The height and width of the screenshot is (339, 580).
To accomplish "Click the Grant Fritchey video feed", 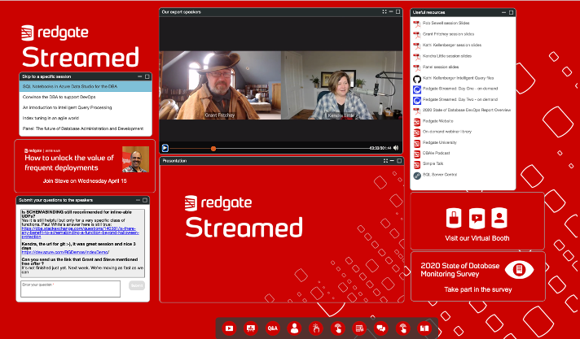I will pos(220,85).
